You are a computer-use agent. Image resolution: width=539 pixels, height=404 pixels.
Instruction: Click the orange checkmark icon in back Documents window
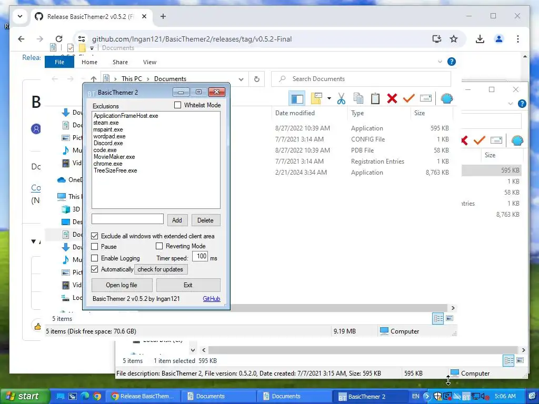click(479, 140)
